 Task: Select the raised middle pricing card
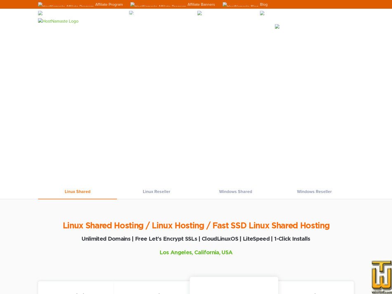point(234,287)
